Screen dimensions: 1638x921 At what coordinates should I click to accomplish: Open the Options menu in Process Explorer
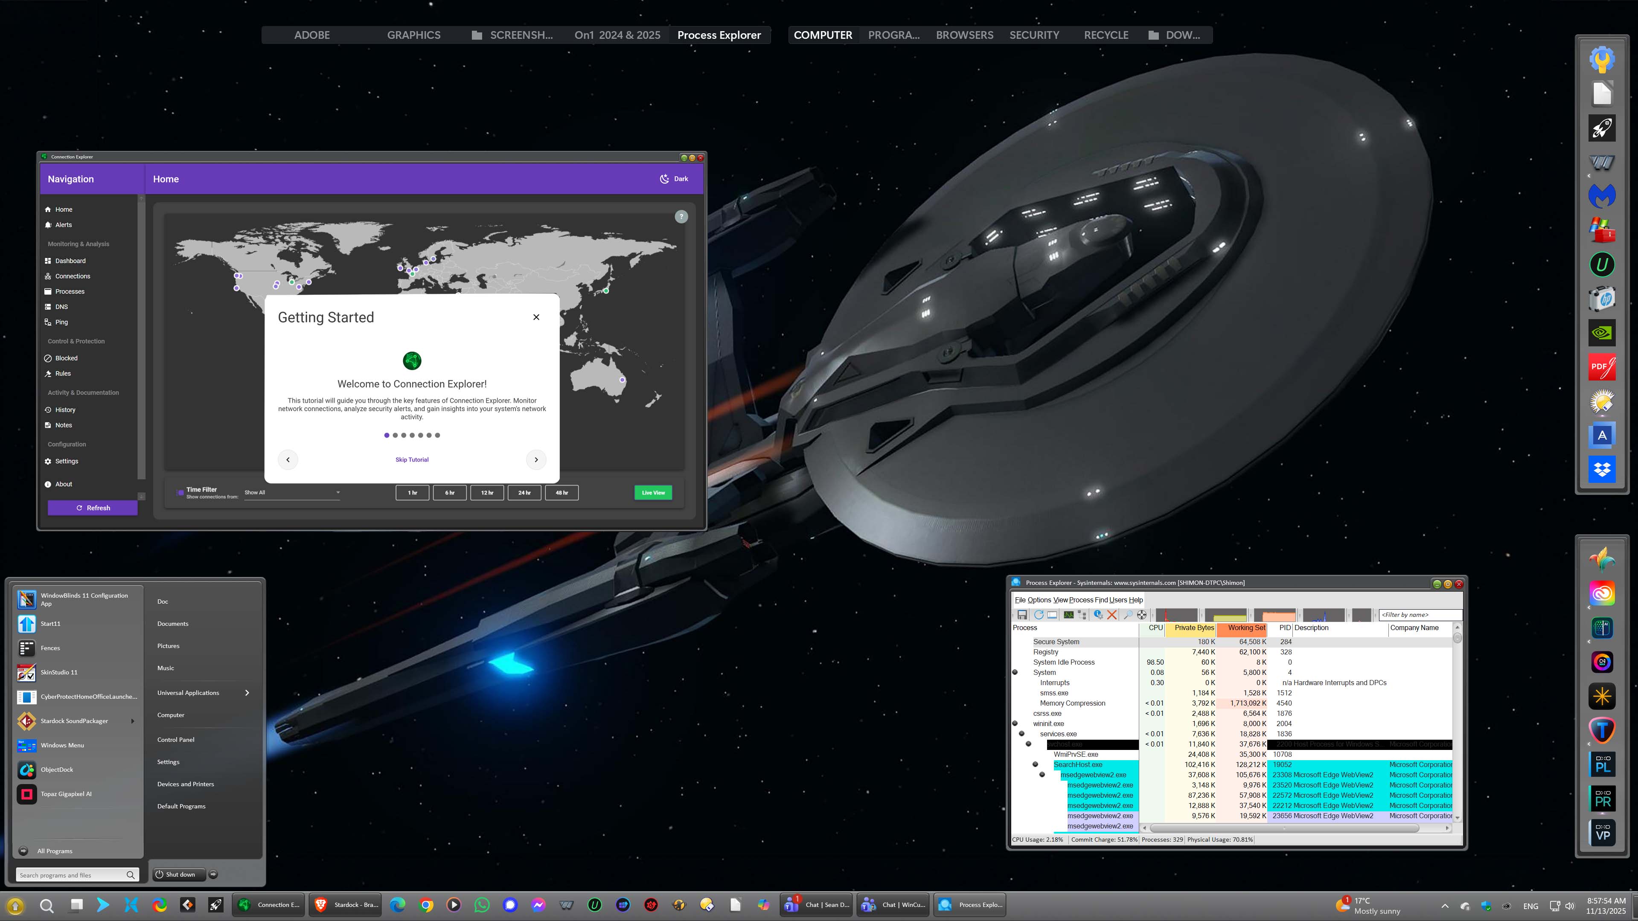point(1039,599)
